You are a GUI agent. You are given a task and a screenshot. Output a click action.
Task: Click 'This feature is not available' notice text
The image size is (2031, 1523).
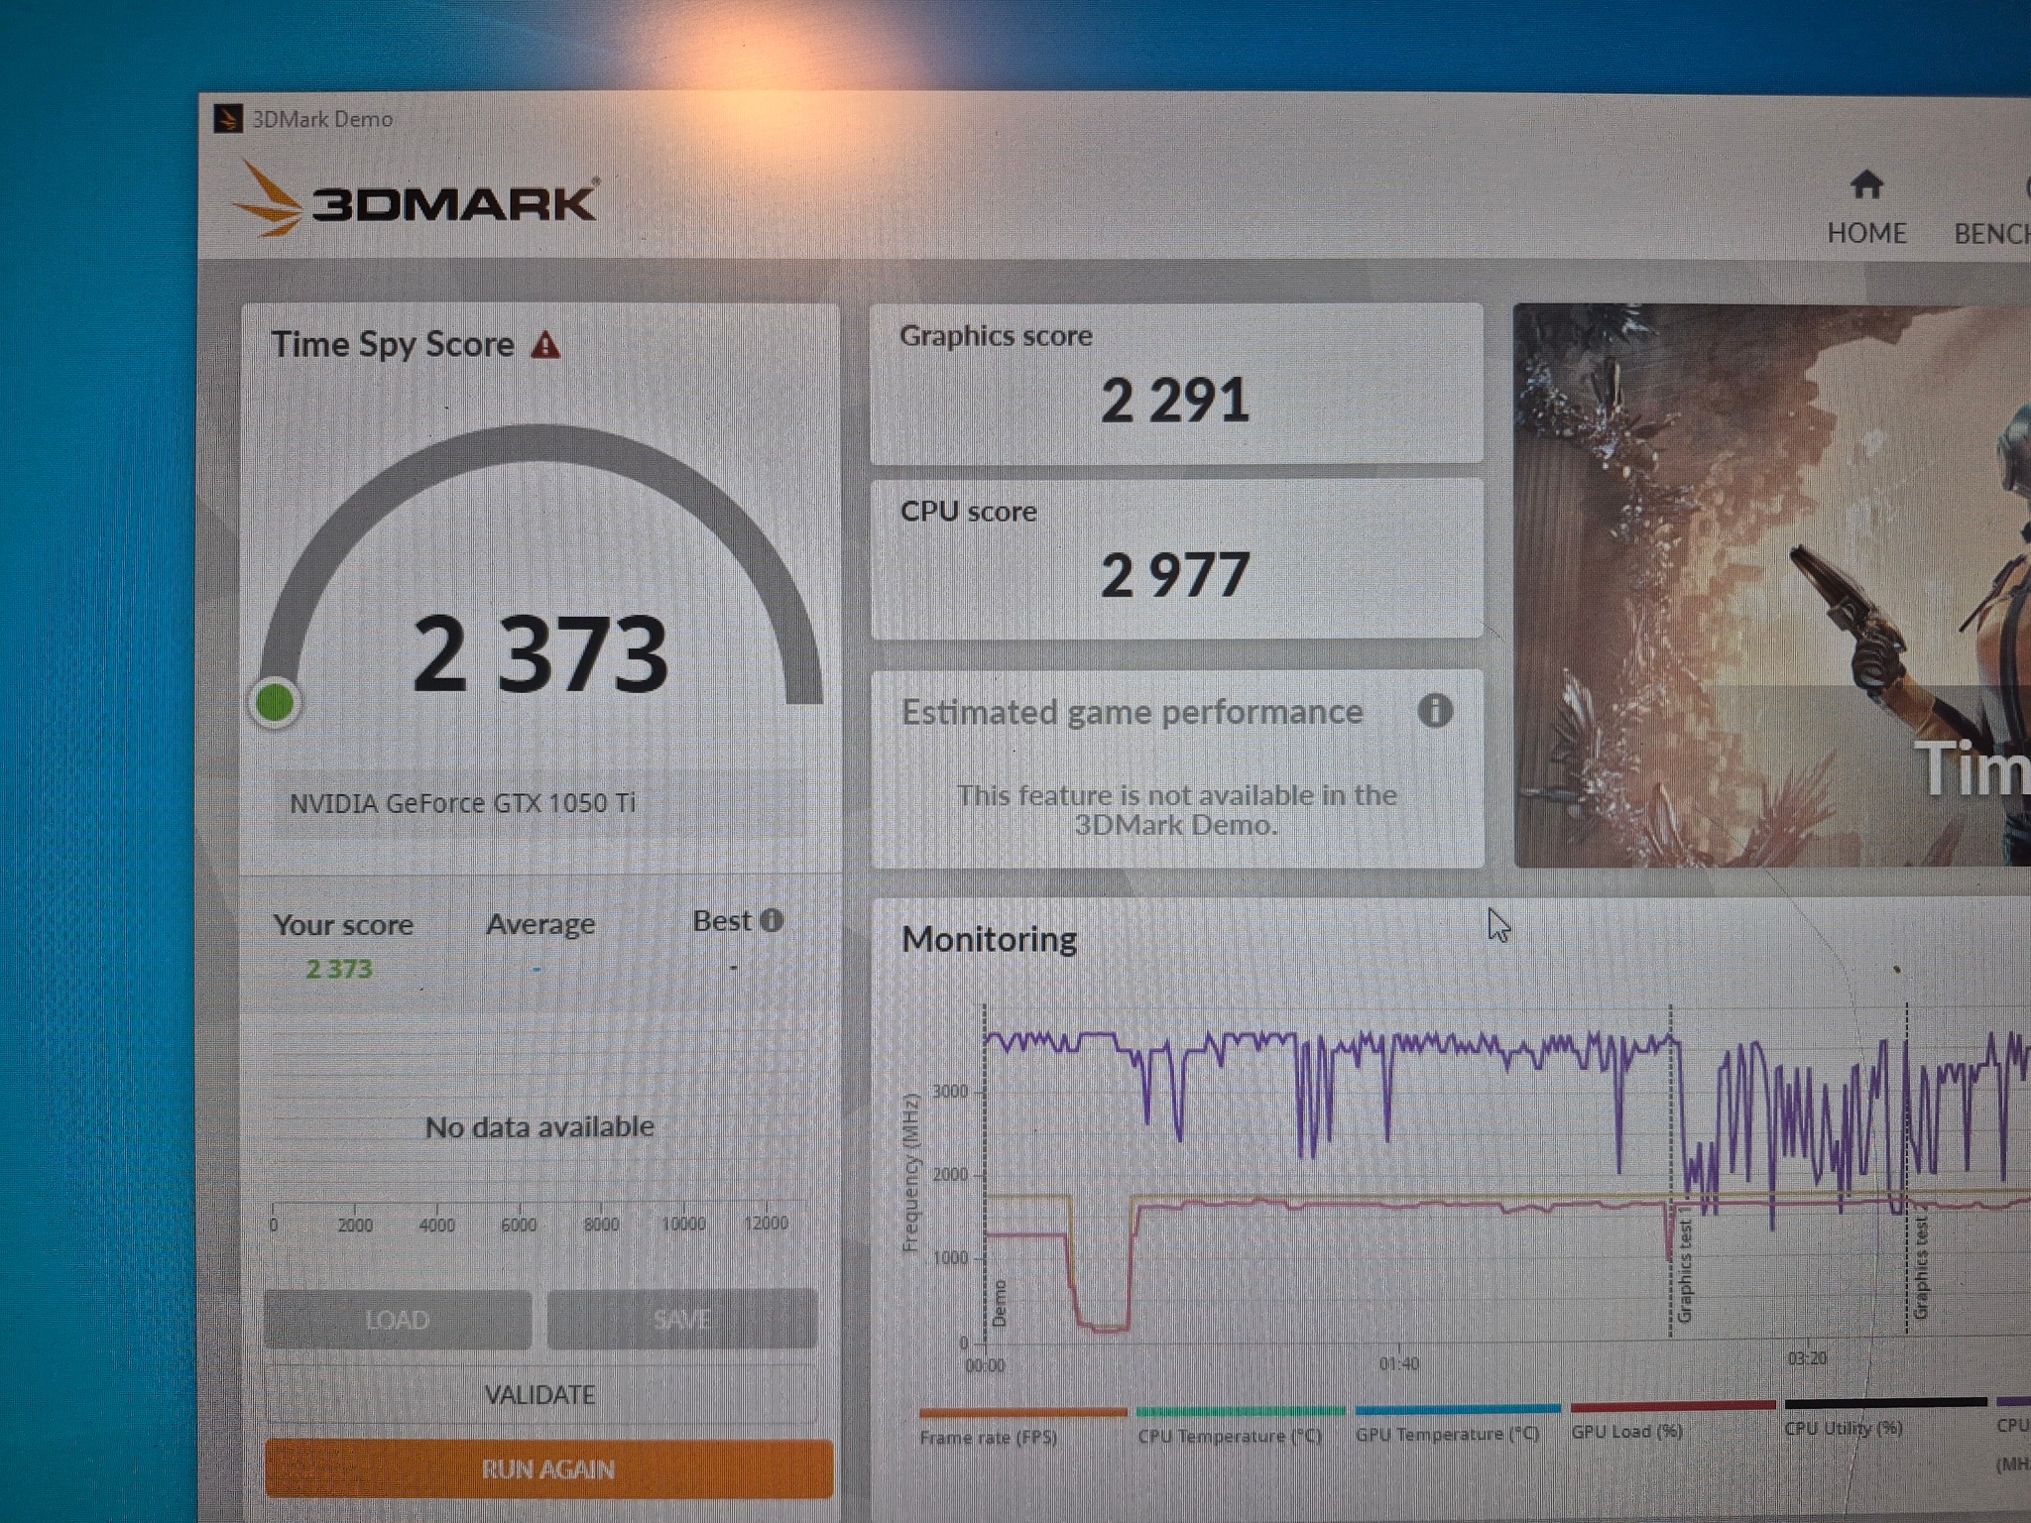pyautogui.click(x=1176, y=810)
